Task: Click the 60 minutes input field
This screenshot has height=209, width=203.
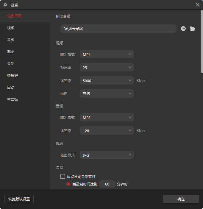Action: 107,184
